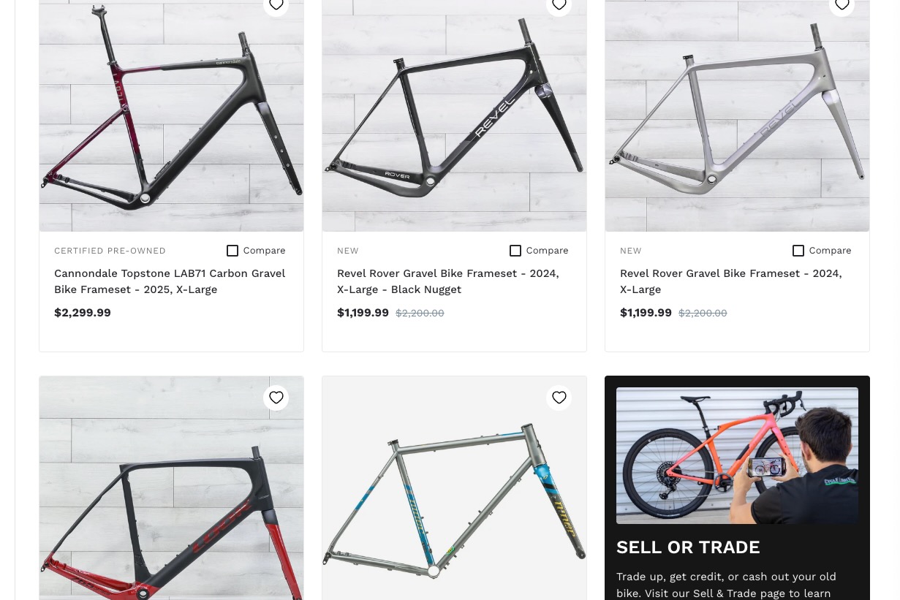Screen dimensions: 900x600
Task: Select the SELL OR TRADE heading
Action: [688, 547]
